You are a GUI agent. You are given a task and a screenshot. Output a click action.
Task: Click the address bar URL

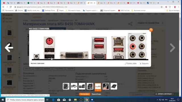pos(42,7)
